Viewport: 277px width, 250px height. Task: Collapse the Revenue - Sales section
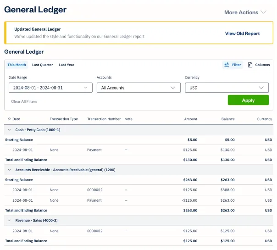pos(10,221)
